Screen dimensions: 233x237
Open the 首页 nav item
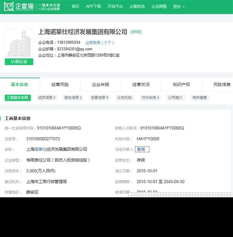(x=75, y=7)
